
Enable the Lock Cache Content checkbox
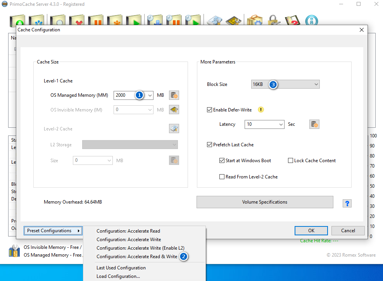pos(290,161)
